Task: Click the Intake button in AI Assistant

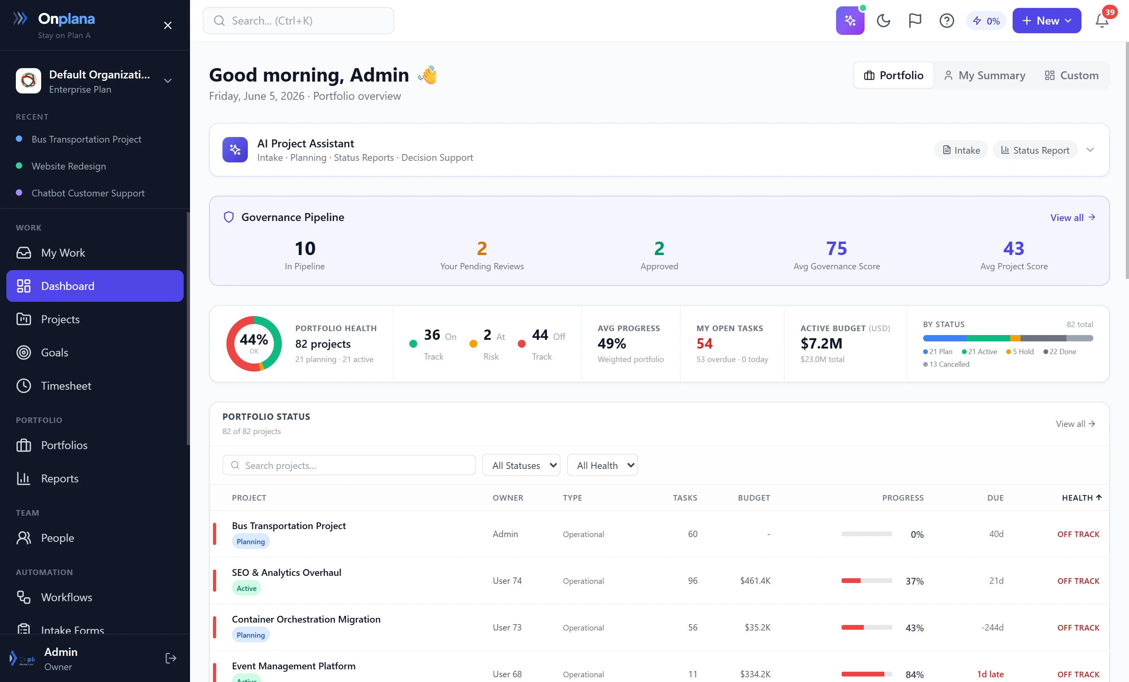Action: [961, 150]
